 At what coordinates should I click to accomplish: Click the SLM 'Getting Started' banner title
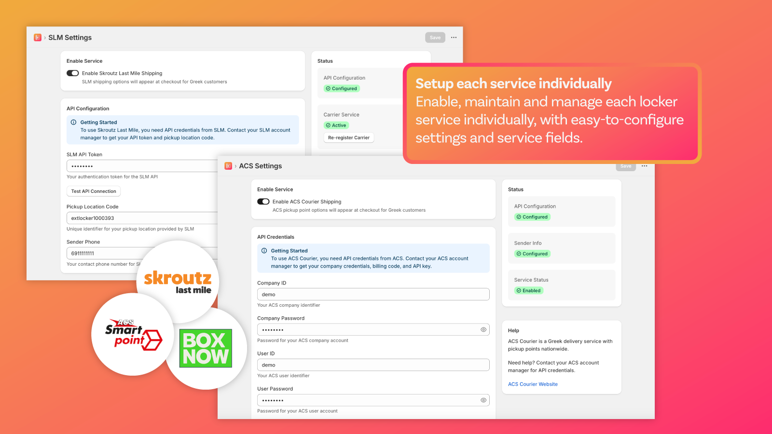point(98,122)
